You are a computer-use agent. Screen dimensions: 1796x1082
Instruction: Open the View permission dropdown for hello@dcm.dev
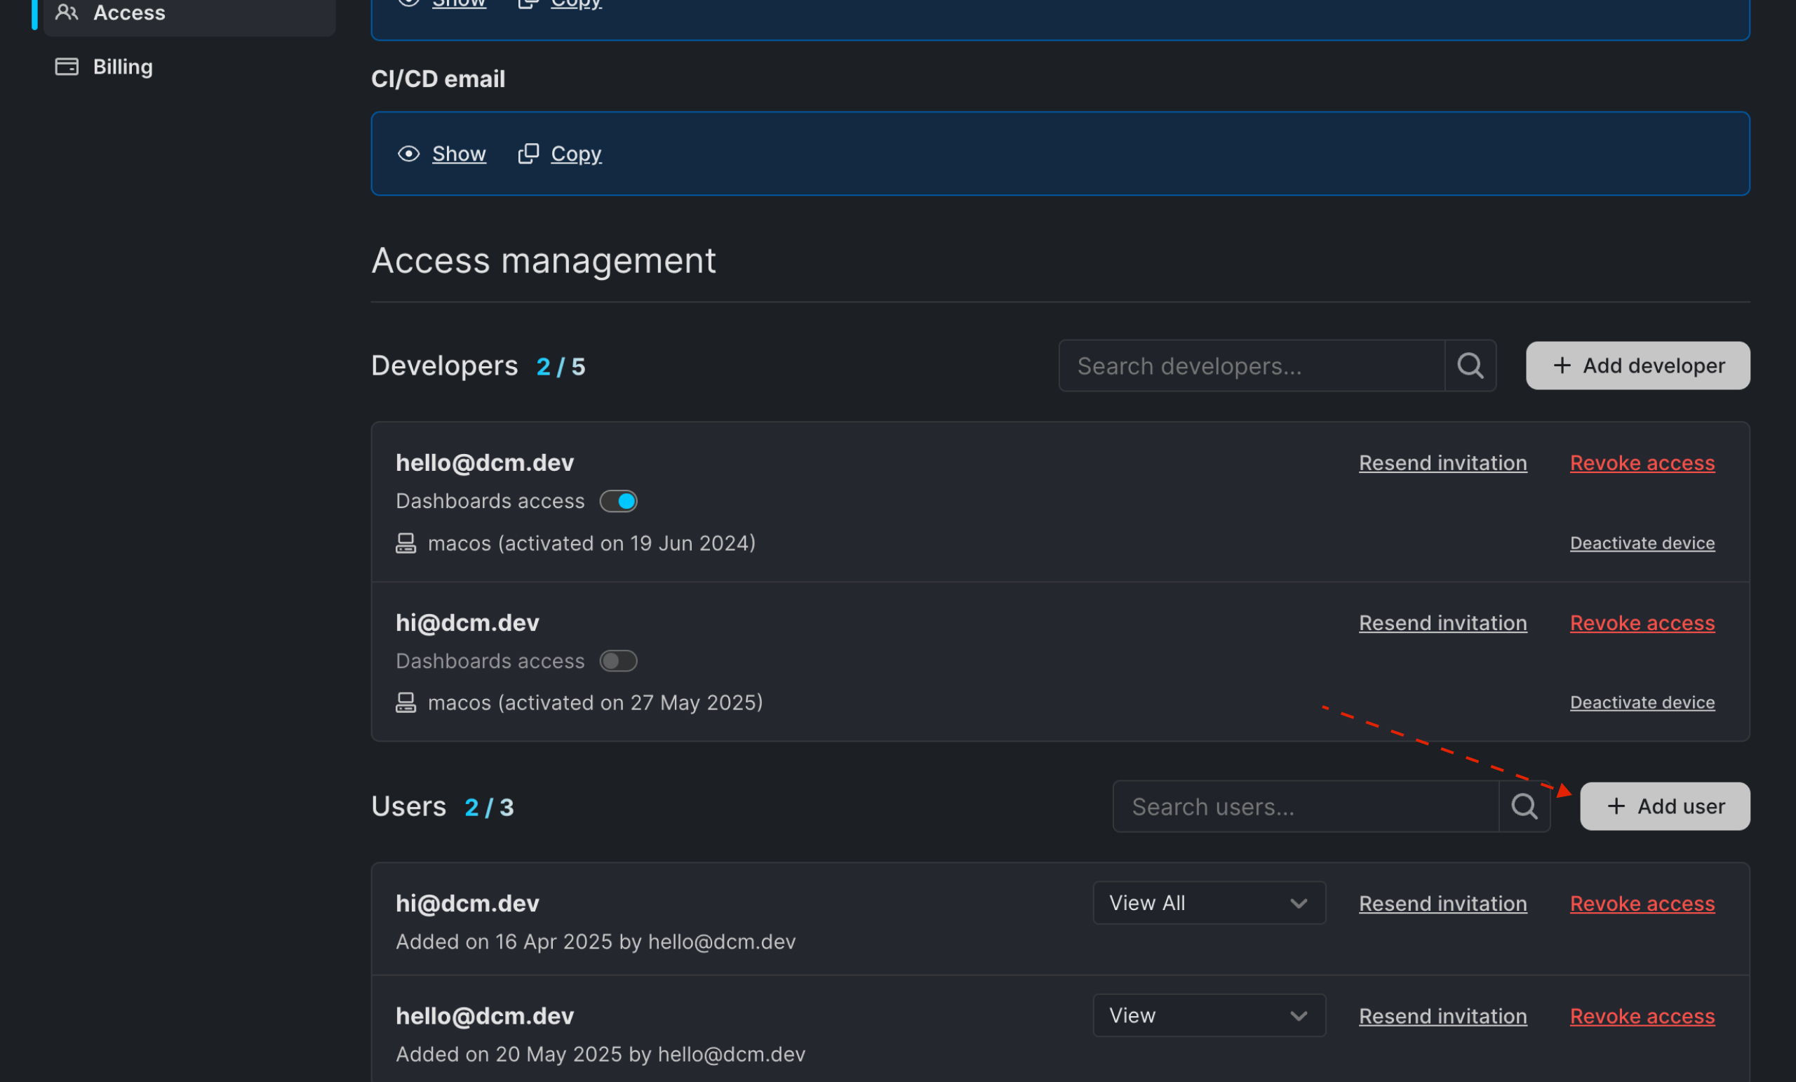pos(1209,1015)
